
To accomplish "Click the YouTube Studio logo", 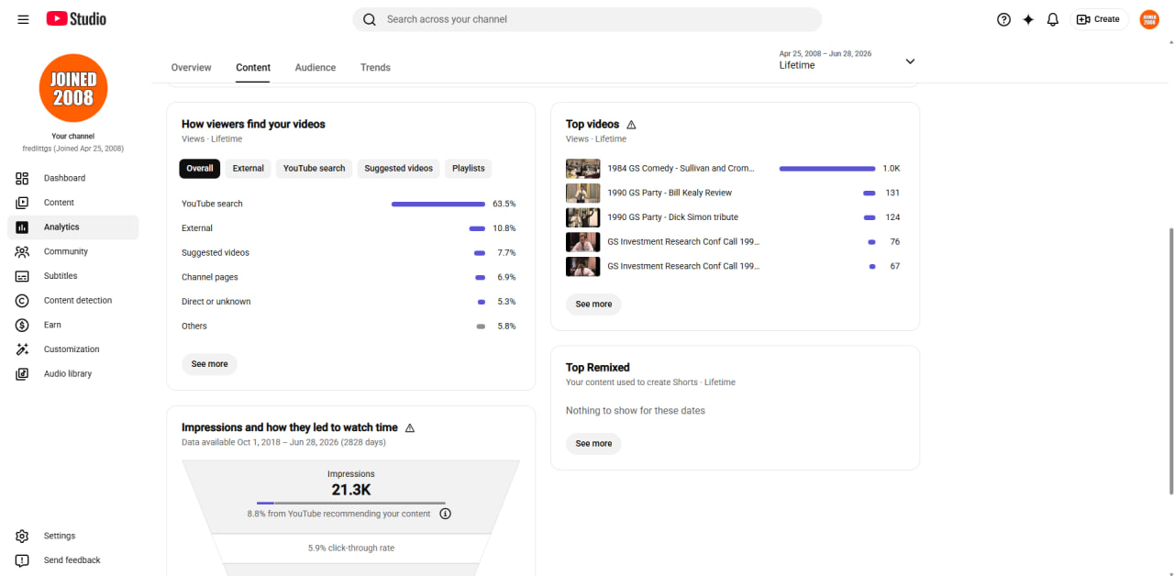I will click(x=76, y=19).
